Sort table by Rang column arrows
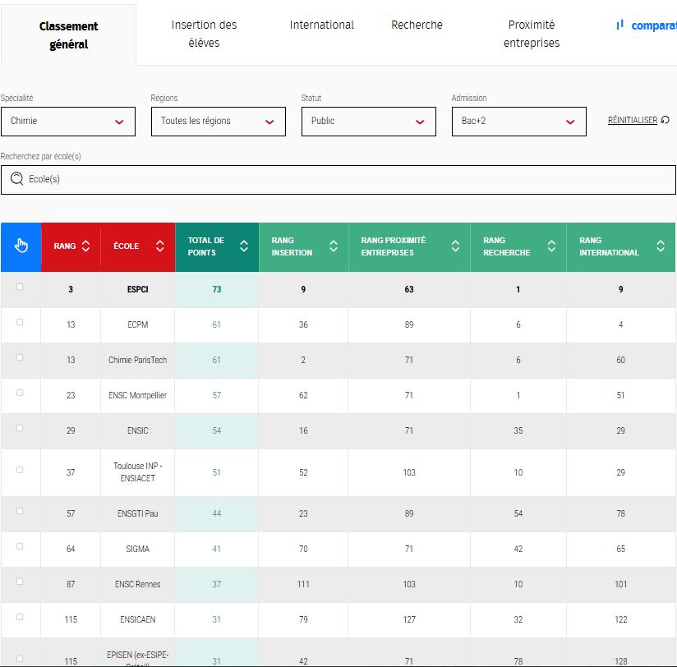Image resolution: width=677 pixels, height=667 pixels. click(x=86, y=246)
